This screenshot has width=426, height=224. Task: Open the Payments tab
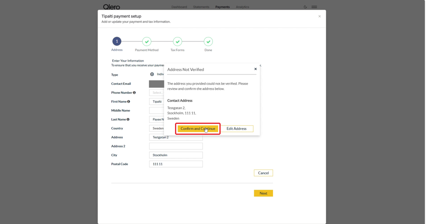[222, 7]
